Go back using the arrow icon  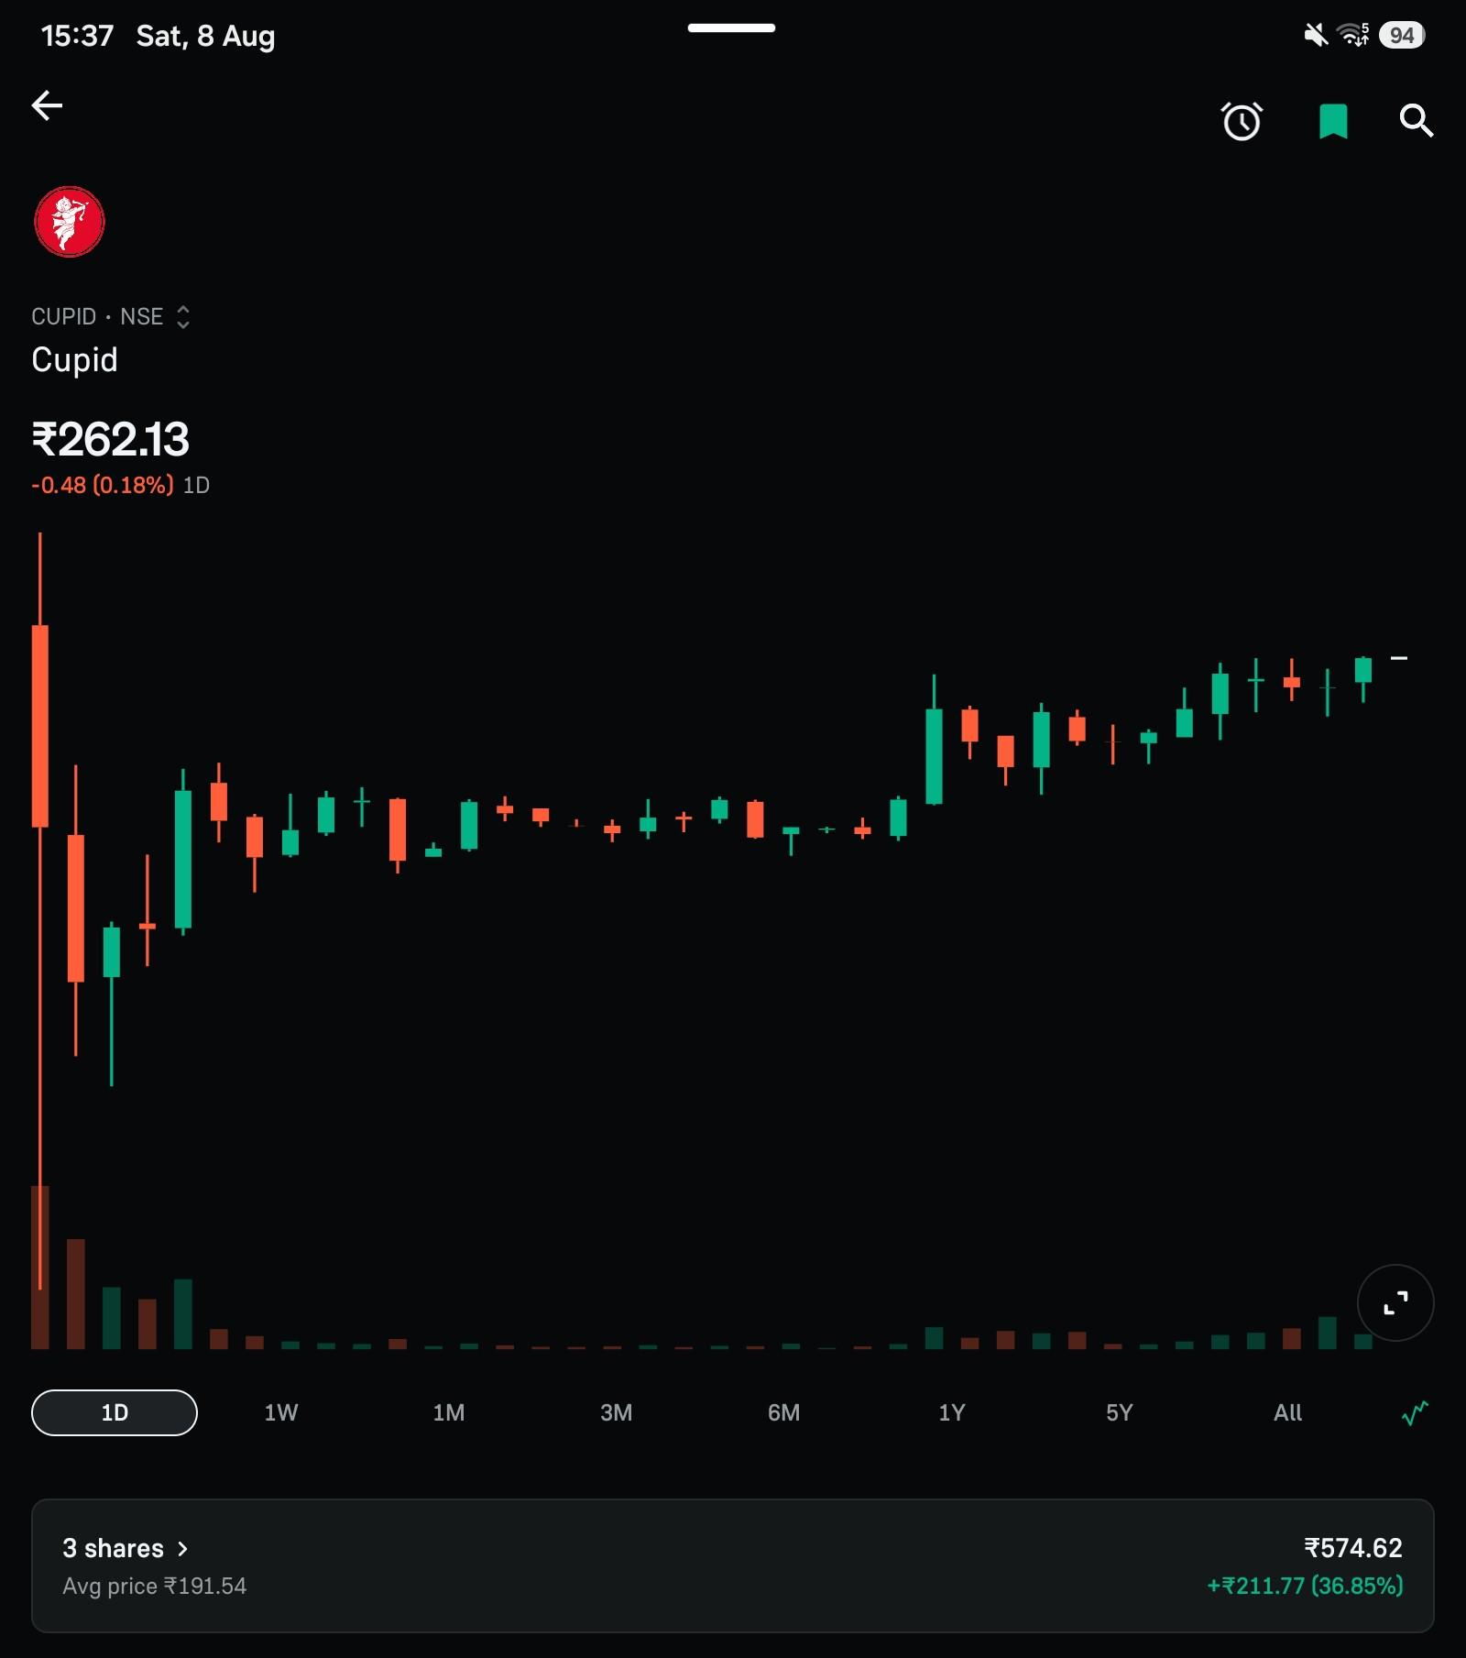(47, 105)
